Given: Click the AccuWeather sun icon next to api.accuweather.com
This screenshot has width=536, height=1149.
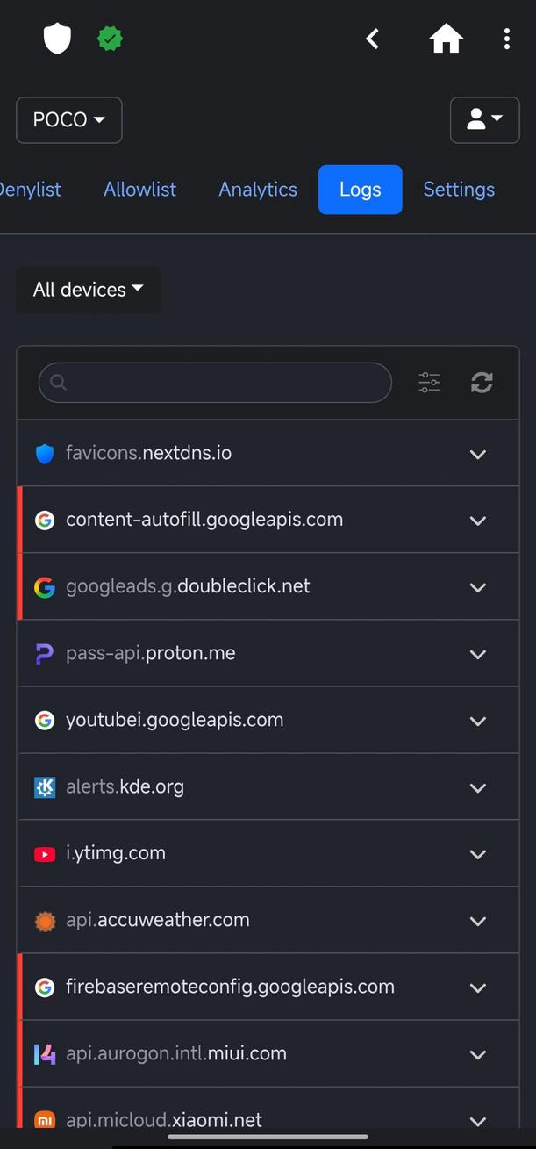Looking at the screenshot, I should 45,920.
